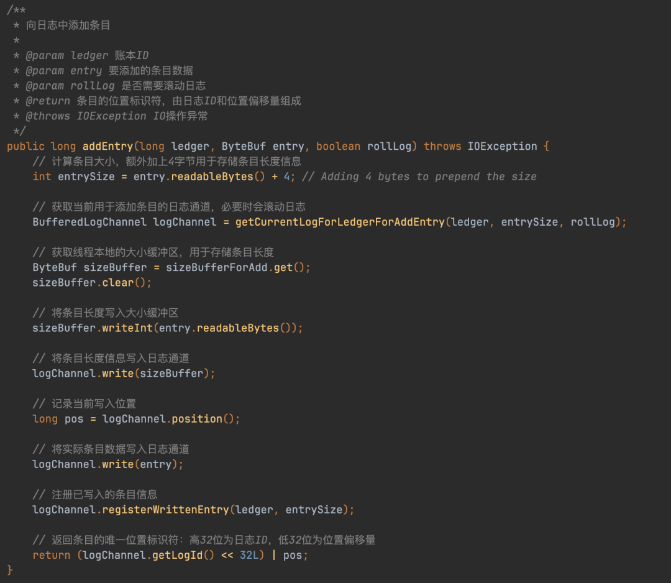Click the 'writeInt' method call
This screenshot has width=671, height=583.
click(127, 328)
